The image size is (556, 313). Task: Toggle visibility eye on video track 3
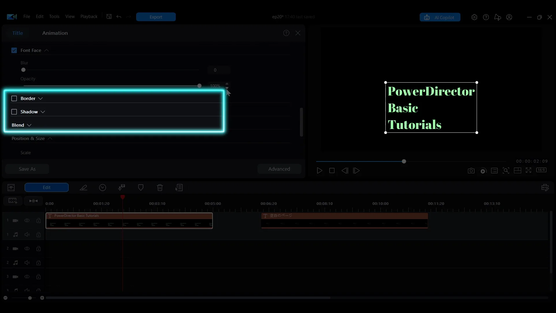27,277
